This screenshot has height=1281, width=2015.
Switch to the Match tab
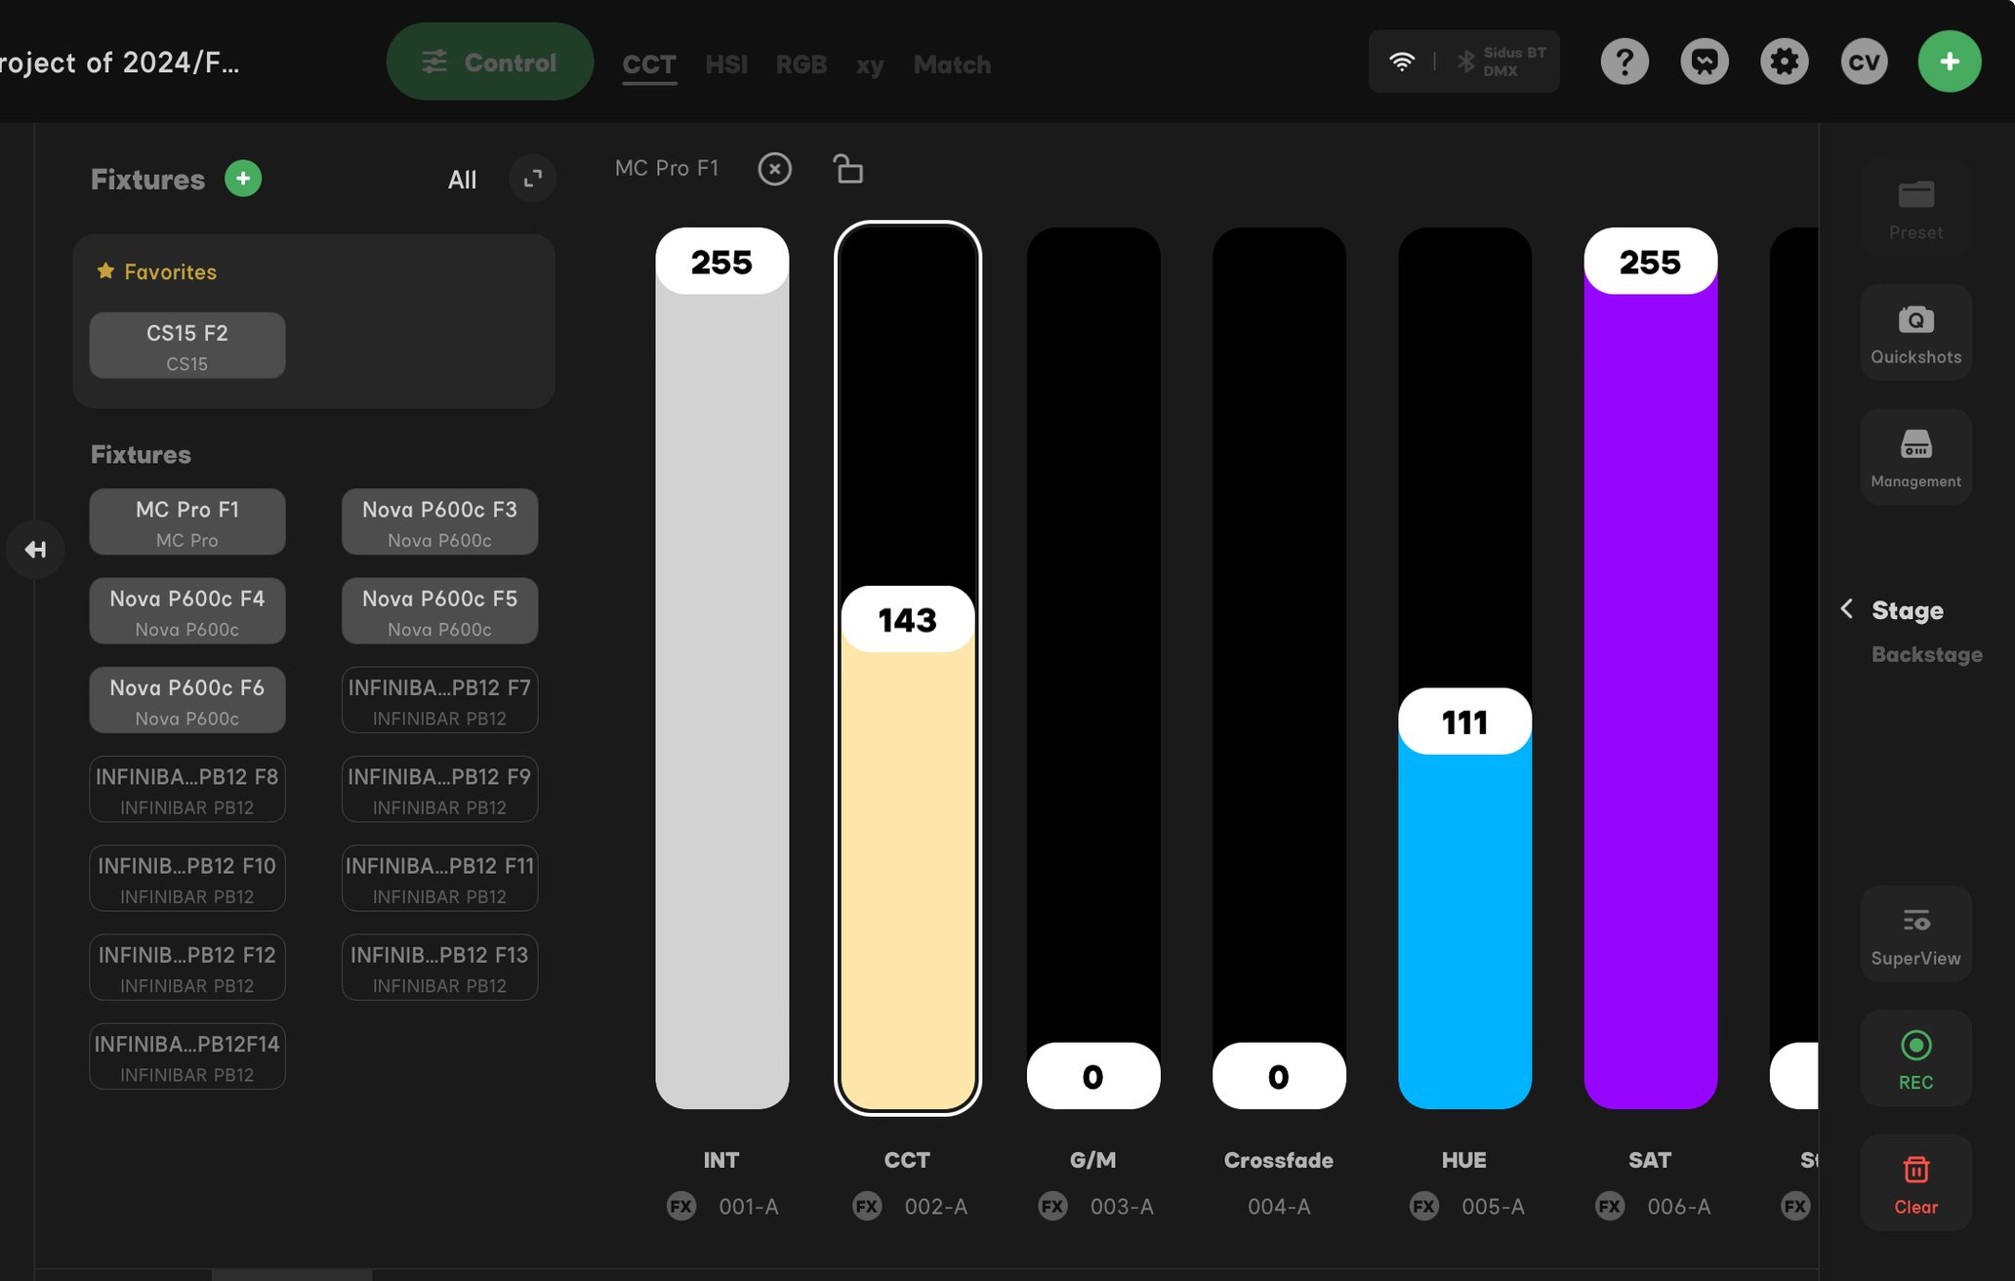point(951,64)
